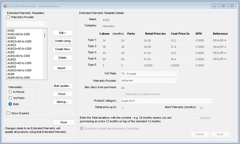Close the window with the X button

(x=232, y=6)
